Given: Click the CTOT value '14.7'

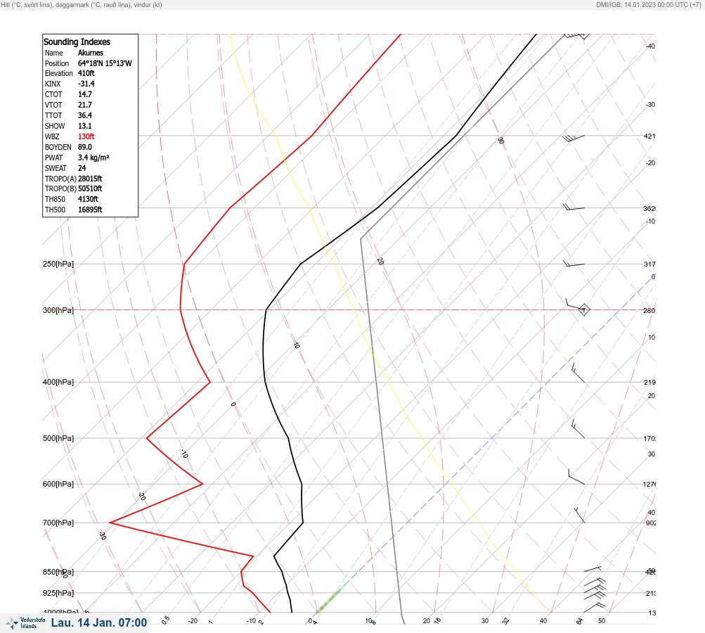Looking at the screenshot, I should coord(84,94).
